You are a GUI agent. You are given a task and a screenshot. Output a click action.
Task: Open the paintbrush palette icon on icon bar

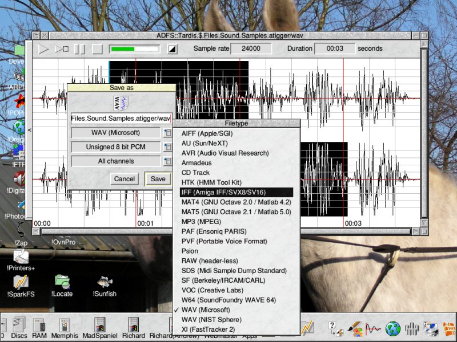pos(355,329)
